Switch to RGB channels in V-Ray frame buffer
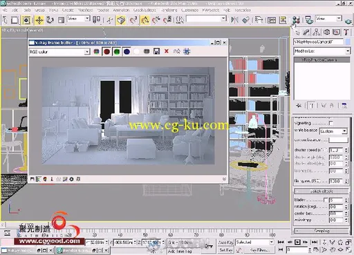The height and width of the screenshot is (255, 354). 96,52
